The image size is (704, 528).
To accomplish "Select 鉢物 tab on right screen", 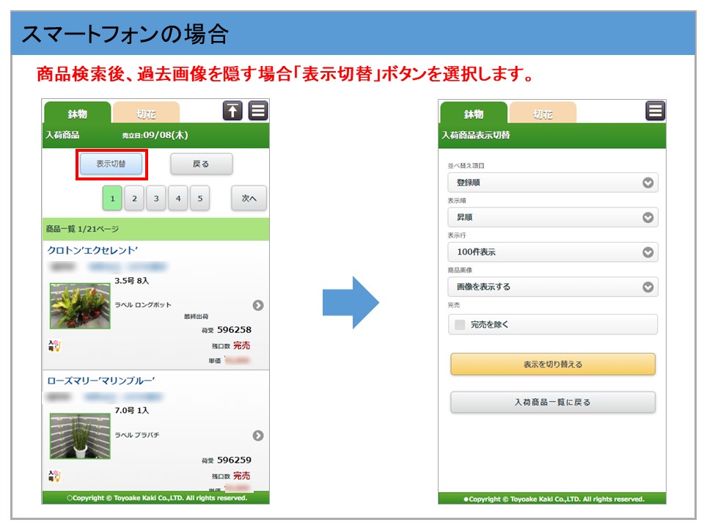I will pos(473,114).
